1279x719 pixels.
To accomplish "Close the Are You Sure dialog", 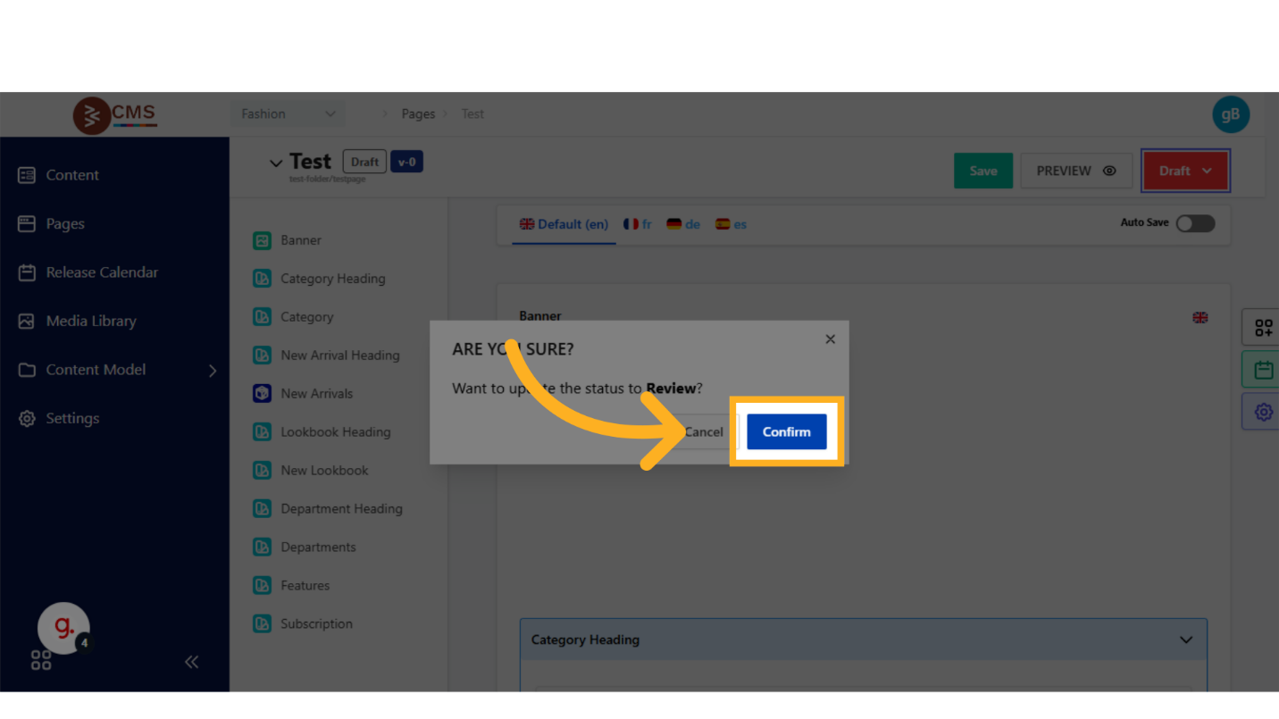I will [x=830, y=339].
